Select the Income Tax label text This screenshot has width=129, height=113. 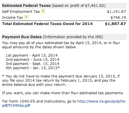[12, 18]
